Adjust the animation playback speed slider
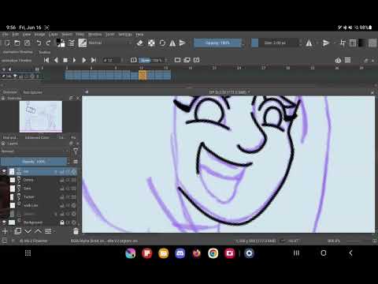The image size is (378, 284). (151, 60)
